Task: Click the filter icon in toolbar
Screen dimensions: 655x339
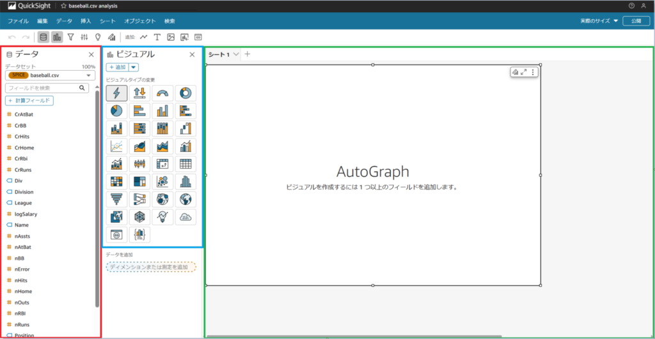Action: coord(70,37)
